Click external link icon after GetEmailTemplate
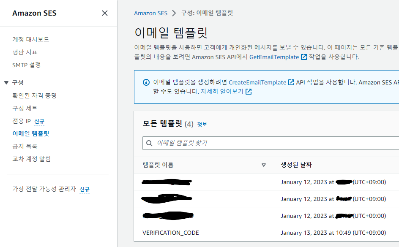 304,57
